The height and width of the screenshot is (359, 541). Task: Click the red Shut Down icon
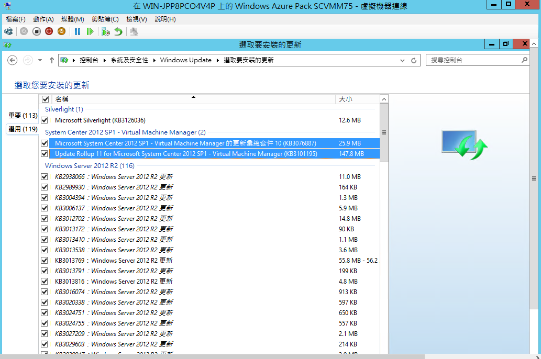(49, 32)
